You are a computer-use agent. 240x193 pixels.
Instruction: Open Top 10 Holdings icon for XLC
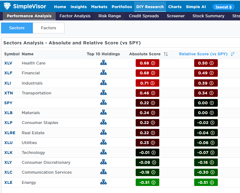coord(104,172)
